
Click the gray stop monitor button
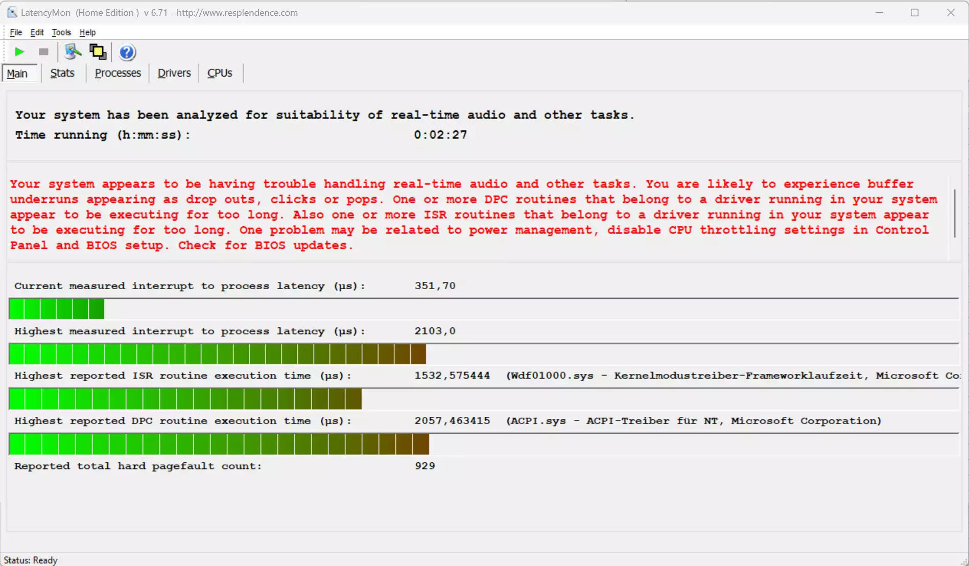coord(43,52)
